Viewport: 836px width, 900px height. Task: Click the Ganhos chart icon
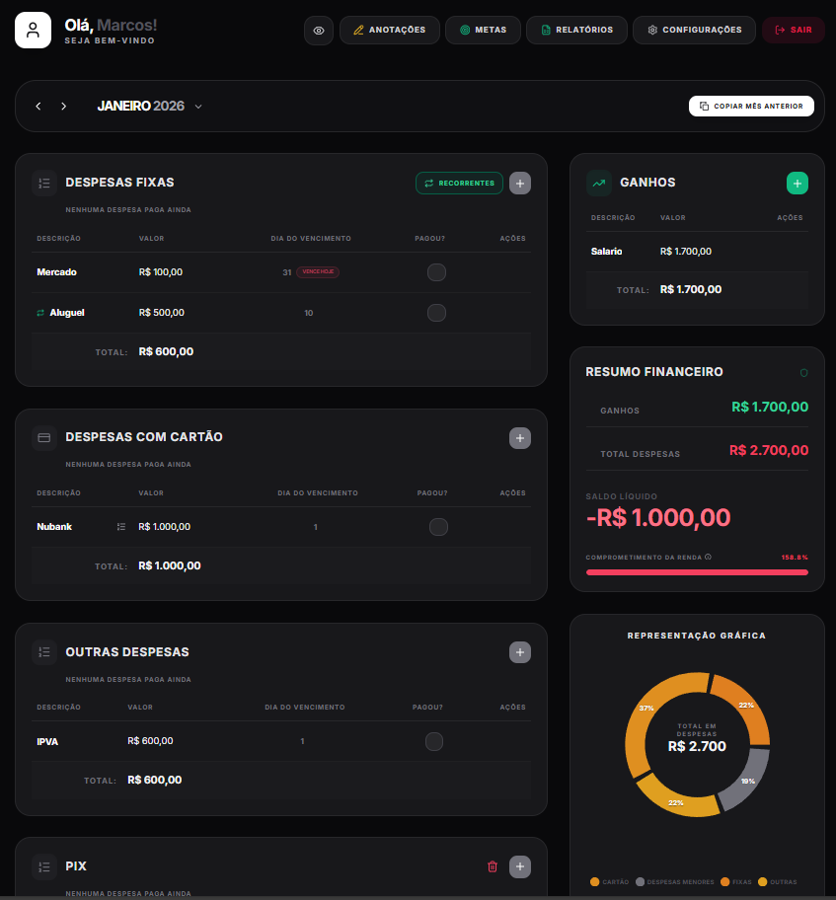598,183
